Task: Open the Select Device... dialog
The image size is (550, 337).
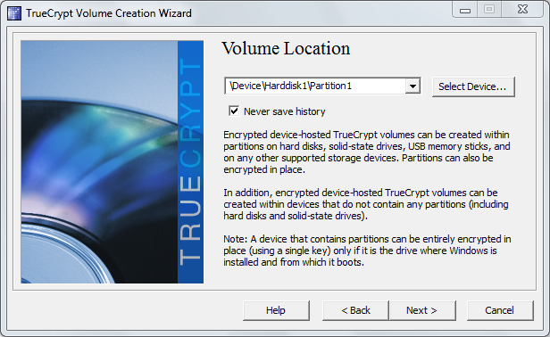Action: (473, 86)
